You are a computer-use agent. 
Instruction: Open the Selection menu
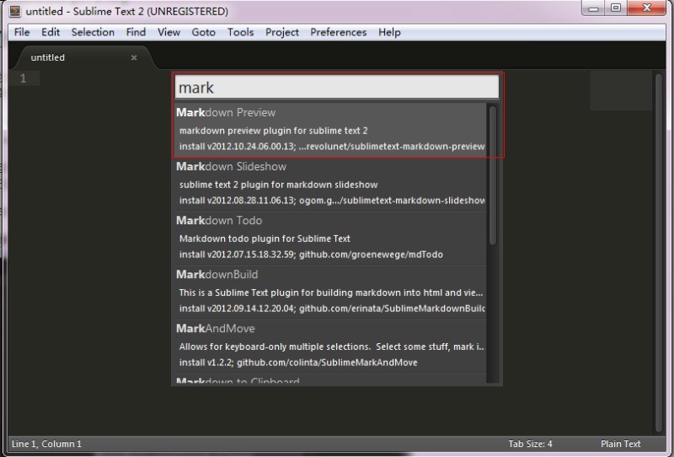[x=93, y=32]
